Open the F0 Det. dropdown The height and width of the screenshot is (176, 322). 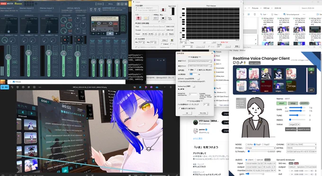[x=260, y=148]
